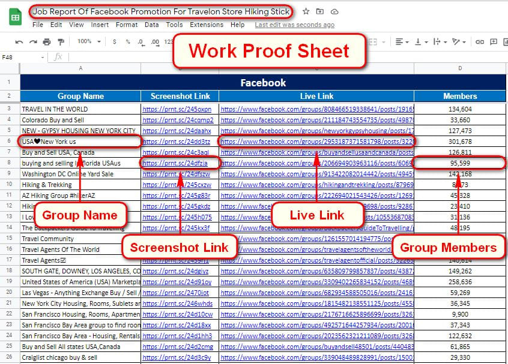
Task: Print the spreadsheet
Action: click(47, 42)
